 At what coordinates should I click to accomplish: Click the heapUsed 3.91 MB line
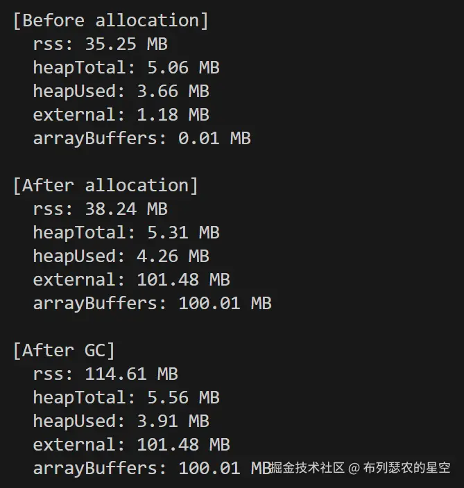121,421
